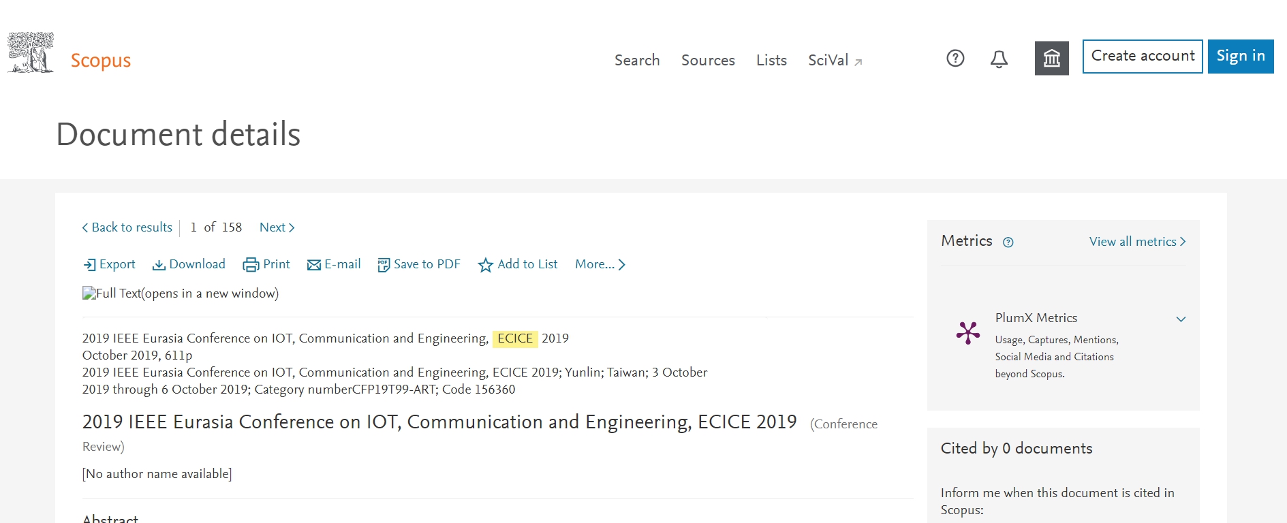Expand the PlumX Metrics chevron

(x=1181, y=319)
